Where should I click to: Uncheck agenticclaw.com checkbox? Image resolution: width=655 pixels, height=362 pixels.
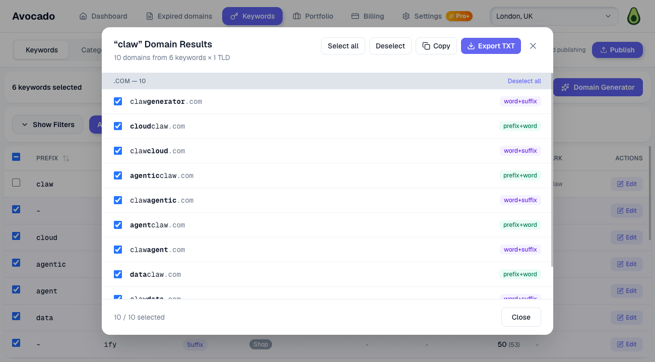point(118,175)
